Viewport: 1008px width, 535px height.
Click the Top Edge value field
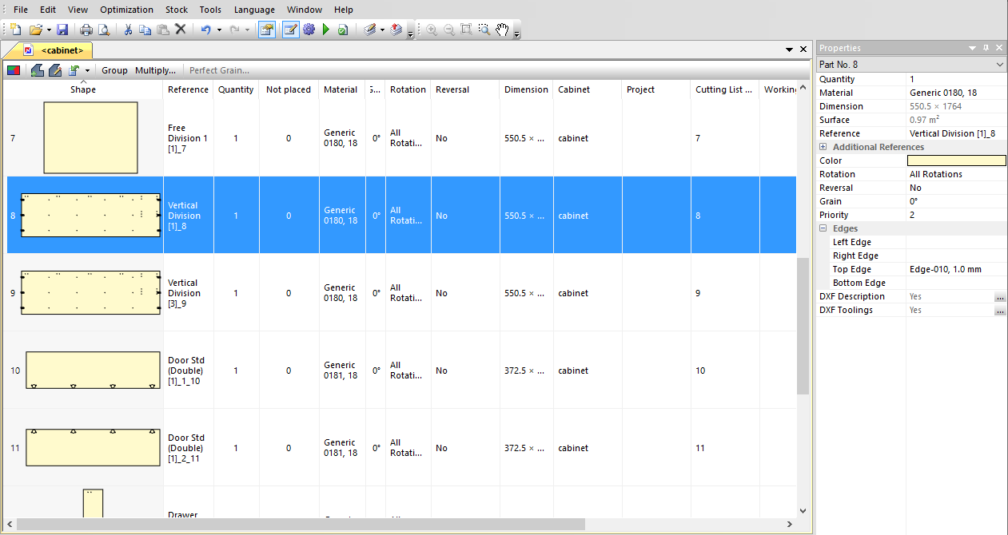957,270
